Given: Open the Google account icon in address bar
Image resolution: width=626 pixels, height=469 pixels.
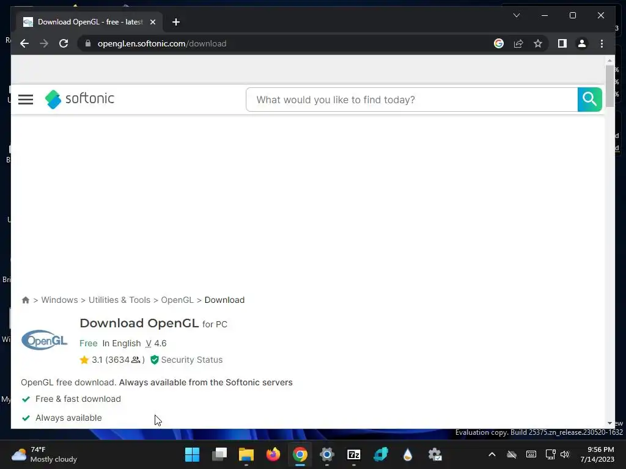Looking at the screenshot, I should (x=499, y=43).
